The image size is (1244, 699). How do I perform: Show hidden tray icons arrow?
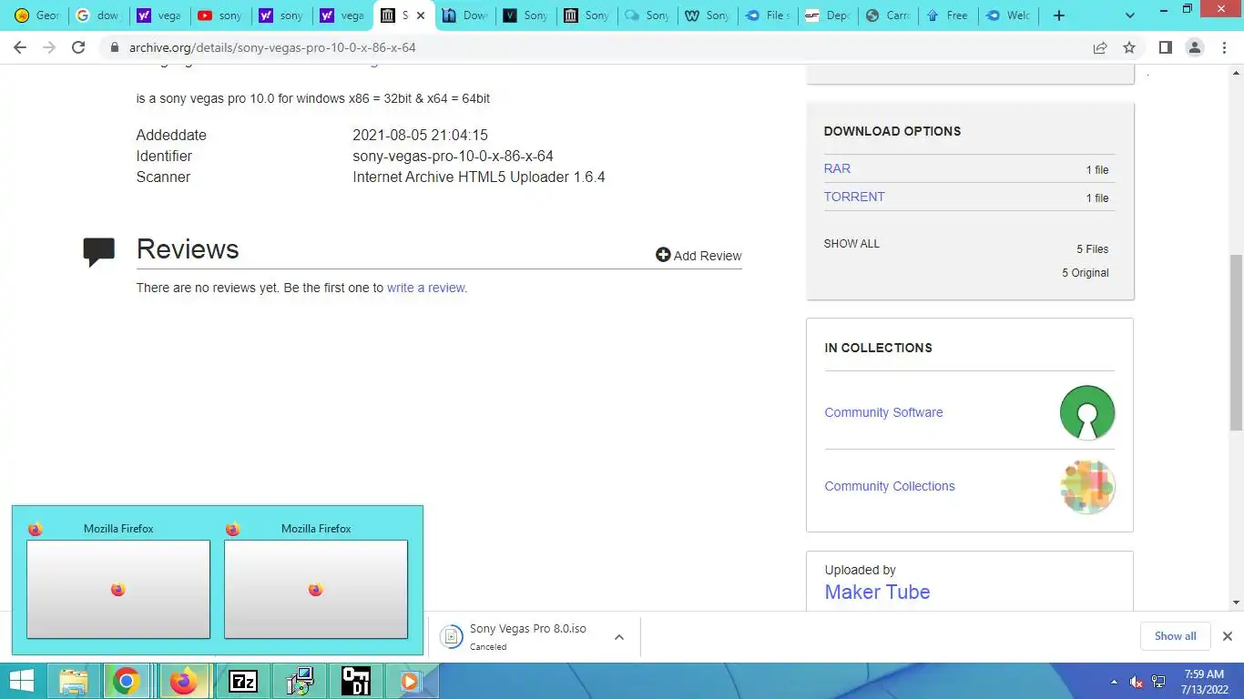point(1114,682)
